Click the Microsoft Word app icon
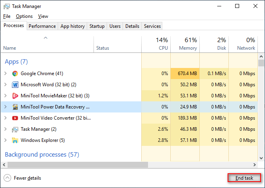The width and height of the screenshot is (265, 188). point(15,85)
